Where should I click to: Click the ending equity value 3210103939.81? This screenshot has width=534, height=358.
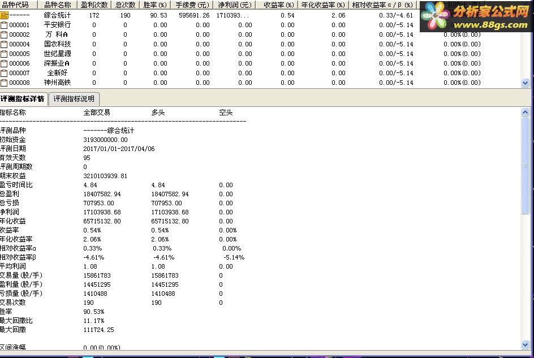tap(105, 176)
